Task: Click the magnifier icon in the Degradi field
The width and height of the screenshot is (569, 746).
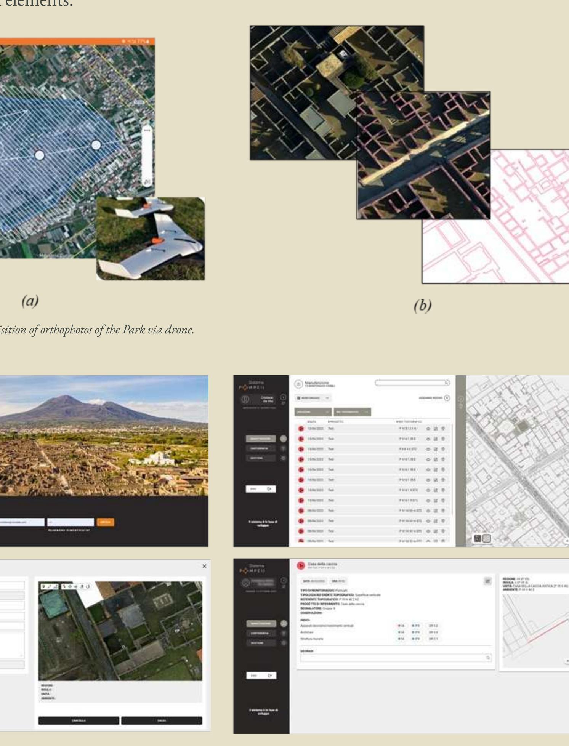Action: click(x=488, y=658)
